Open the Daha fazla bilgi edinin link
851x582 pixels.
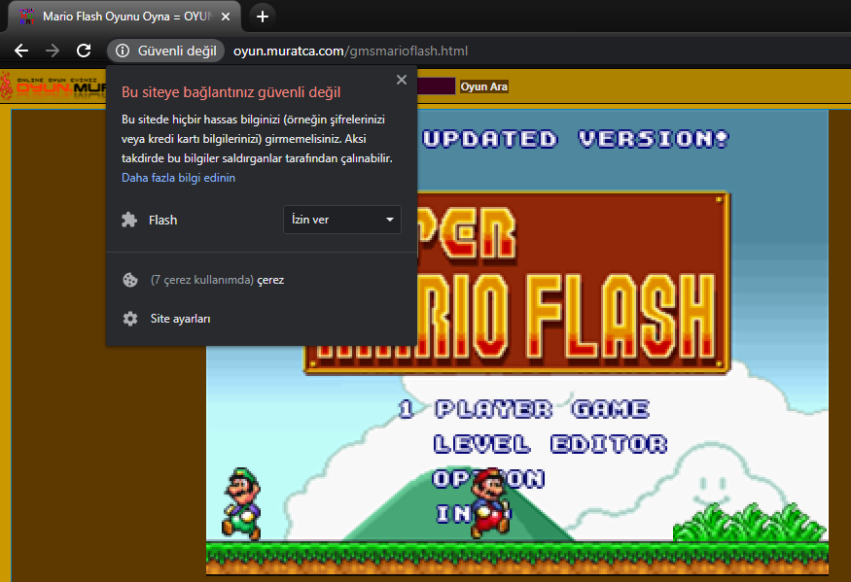click(x=178, y=178)
